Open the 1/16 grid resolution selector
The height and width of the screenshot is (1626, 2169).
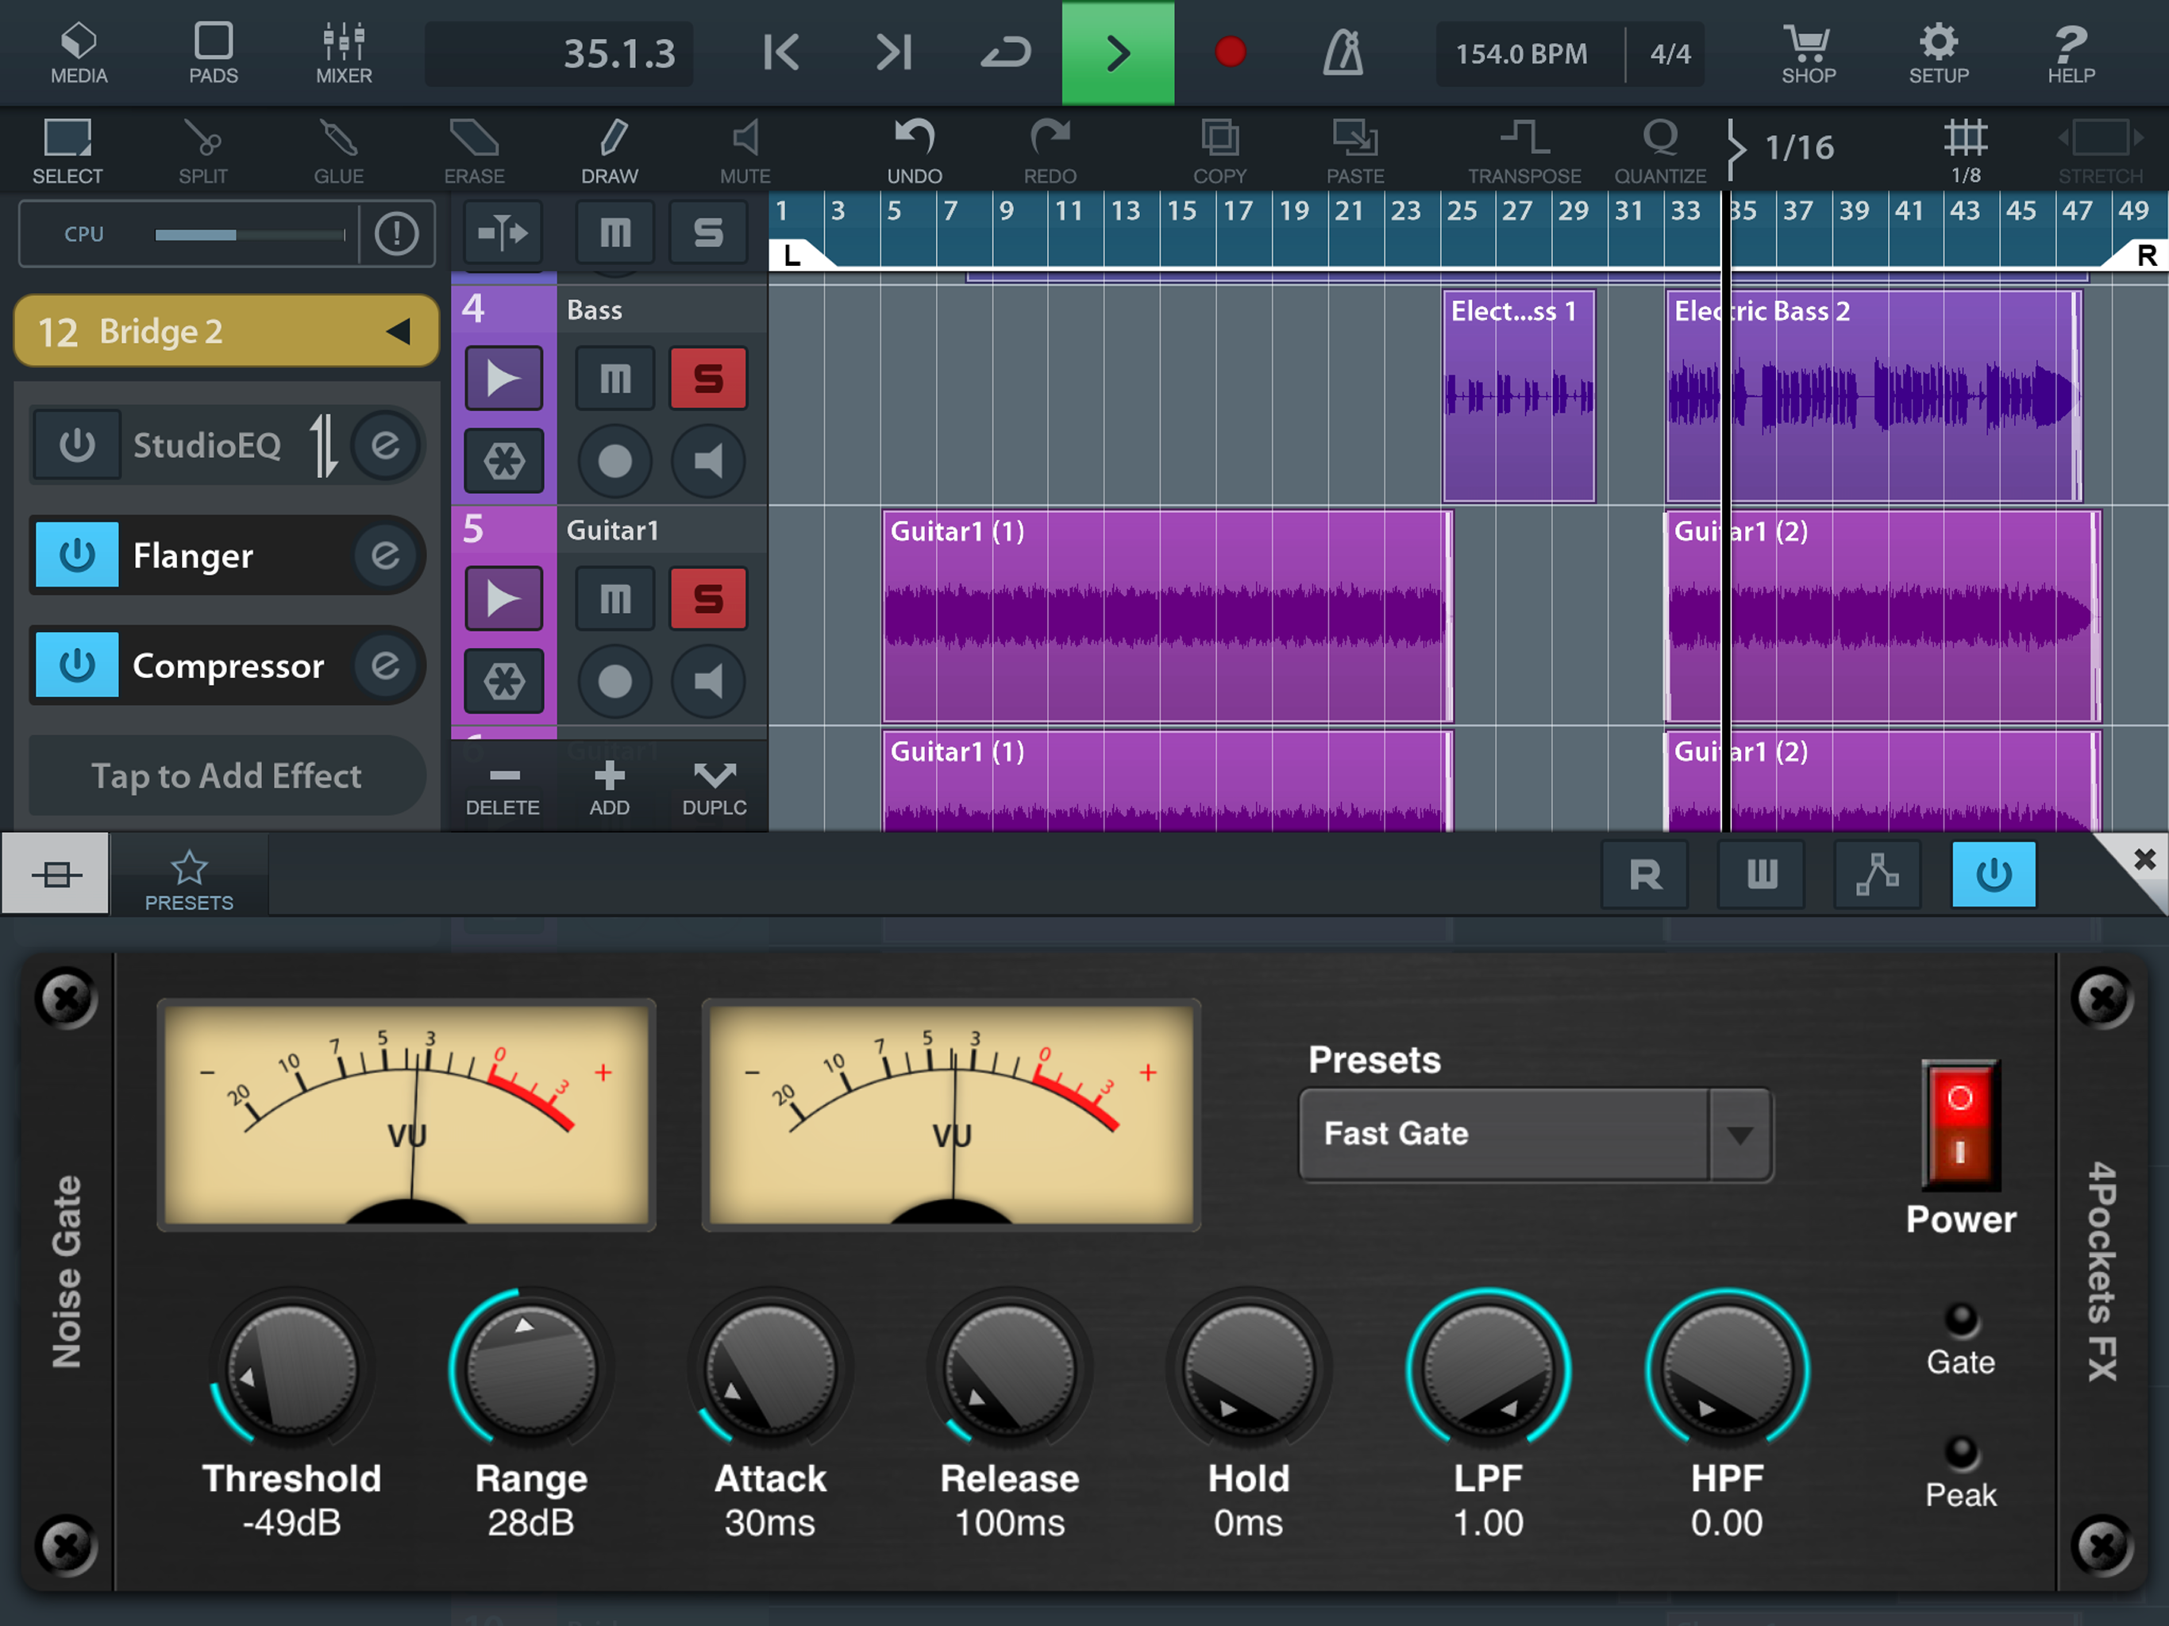tap(1797, 147)
